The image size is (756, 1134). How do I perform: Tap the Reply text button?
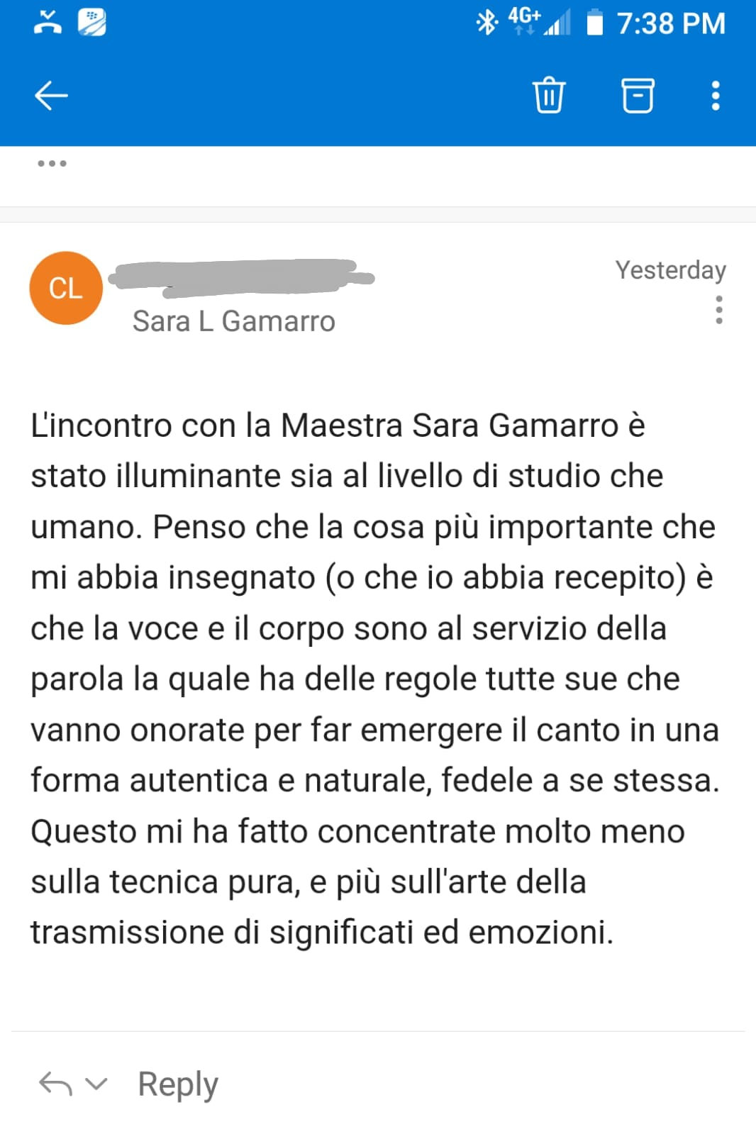coord(178,1084)
